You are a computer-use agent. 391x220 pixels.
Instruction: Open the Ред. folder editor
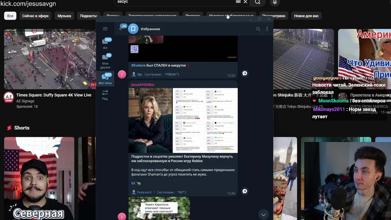pos(105,95)
